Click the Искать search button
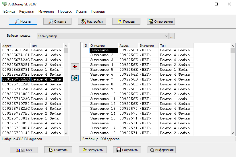The image size is (236, 157). [x=23, y=21]
